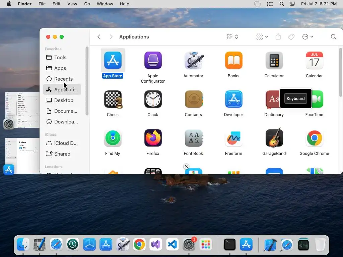Viewport: 343px width, 257px height.
Task: Click the date and time in menu bar
Action: pyautogui.click(x=319, y=4)
